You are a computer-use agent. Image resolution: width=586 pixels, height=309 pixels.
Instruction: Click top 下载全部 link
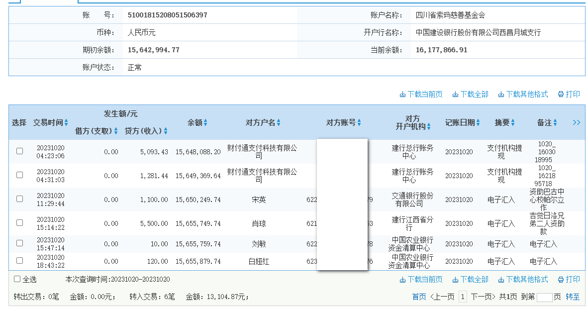(x=474, y=95)
